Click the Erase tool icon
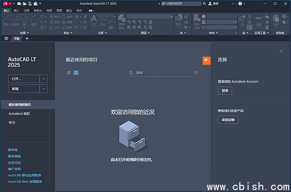 (85, 17)
